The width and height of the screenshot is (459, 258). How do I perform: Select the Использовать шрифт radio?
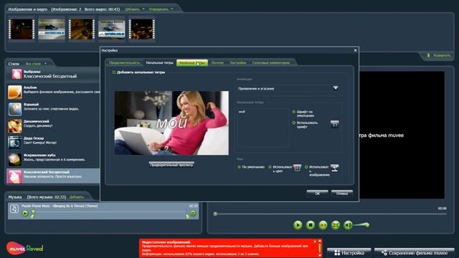point(294,123)
